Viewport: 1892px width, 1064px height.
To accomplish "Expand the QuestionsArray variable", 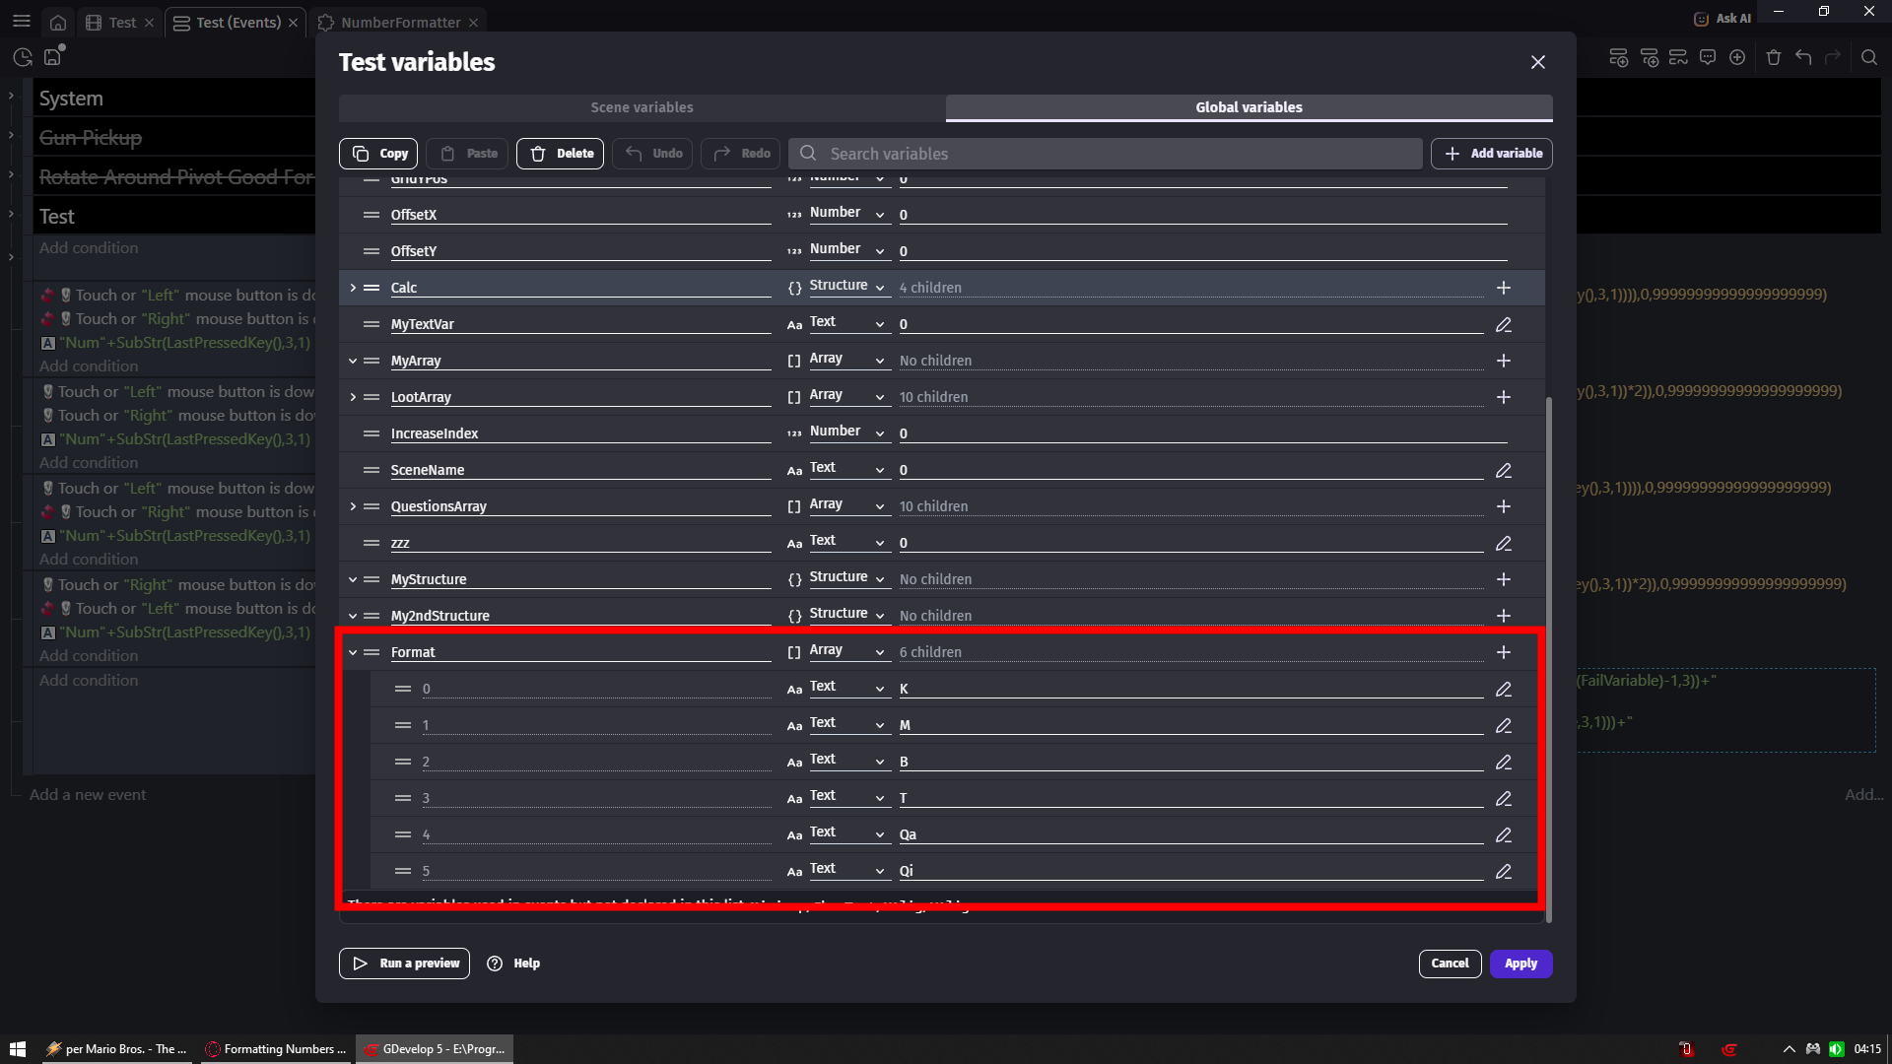I will pos(353,506).
